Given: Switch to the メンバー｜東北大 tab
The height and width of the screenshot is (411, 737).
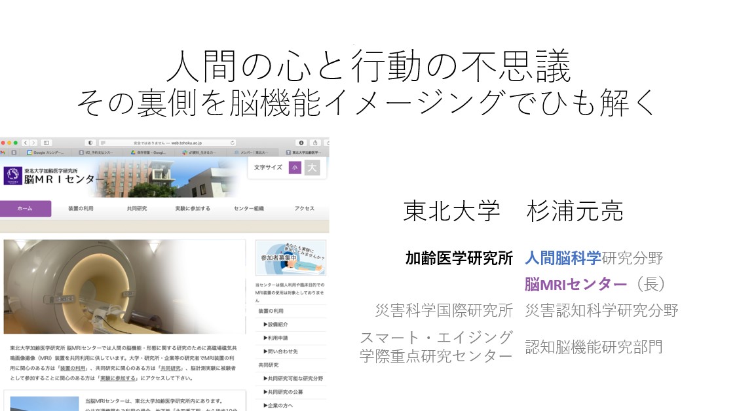Looking at the screenshot, I should [252, 152].
